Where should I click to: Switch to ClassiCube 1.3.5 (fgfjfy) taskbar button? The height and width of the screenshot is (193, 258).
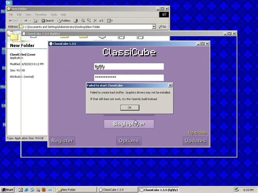[x=159, y=190]
